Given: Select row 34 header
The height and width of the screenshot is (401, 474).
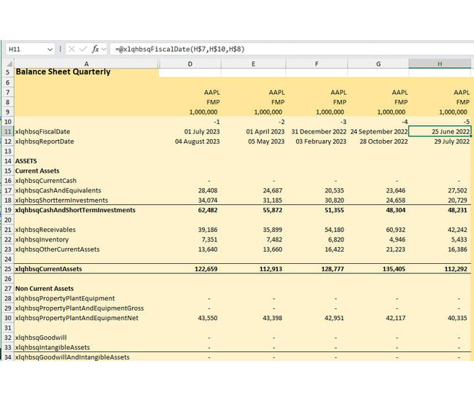Looking at the screenshot, I should 7,357.
